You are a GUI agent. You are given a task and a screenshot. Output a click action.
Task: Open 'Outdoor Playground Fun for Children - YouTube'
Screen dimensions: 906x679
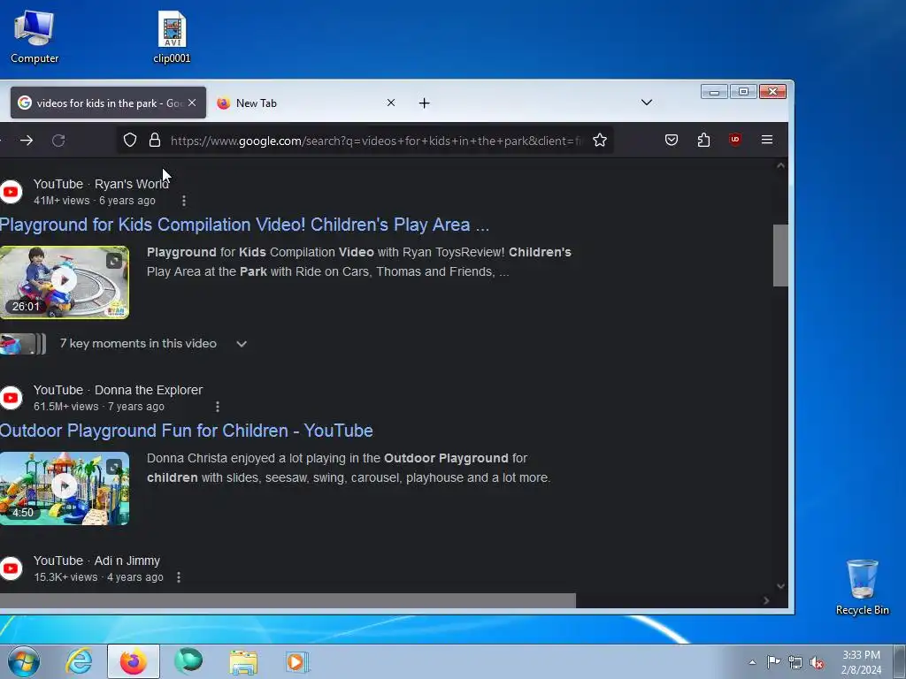coord(186,431)
